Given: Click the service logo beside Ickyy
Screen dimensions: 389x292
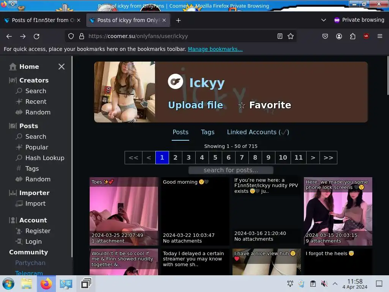Looking at the screenshot, I should click(176, 81).
